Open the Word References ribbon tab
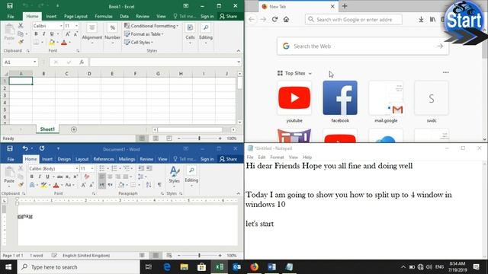The image size is (488, 274). (104, 159)
